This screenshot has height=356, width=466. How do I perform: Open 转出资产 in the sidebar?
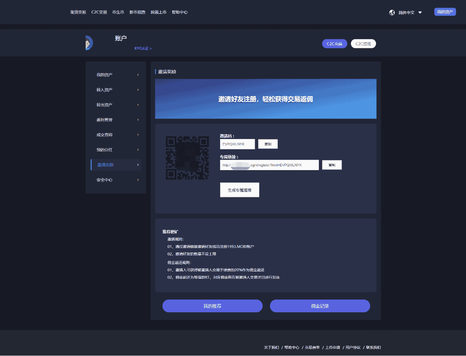click(x=104, y=105)
